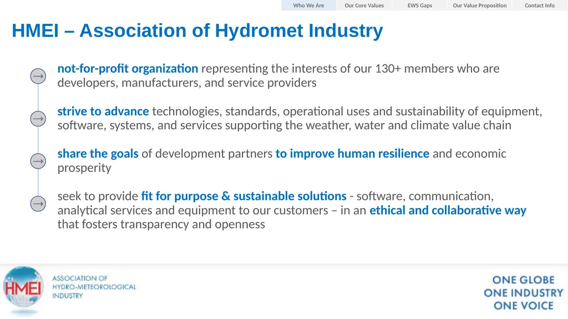
Task: Select Our Value Proposition tab
Action: click(x=480, y=6)
